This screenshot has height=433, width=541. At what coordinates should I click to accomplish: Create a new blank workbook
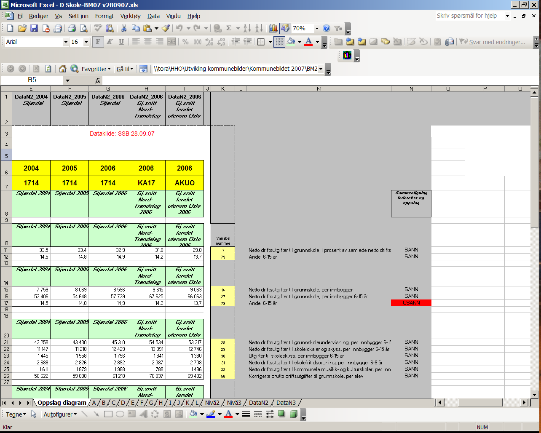click(x=11, y=29)
